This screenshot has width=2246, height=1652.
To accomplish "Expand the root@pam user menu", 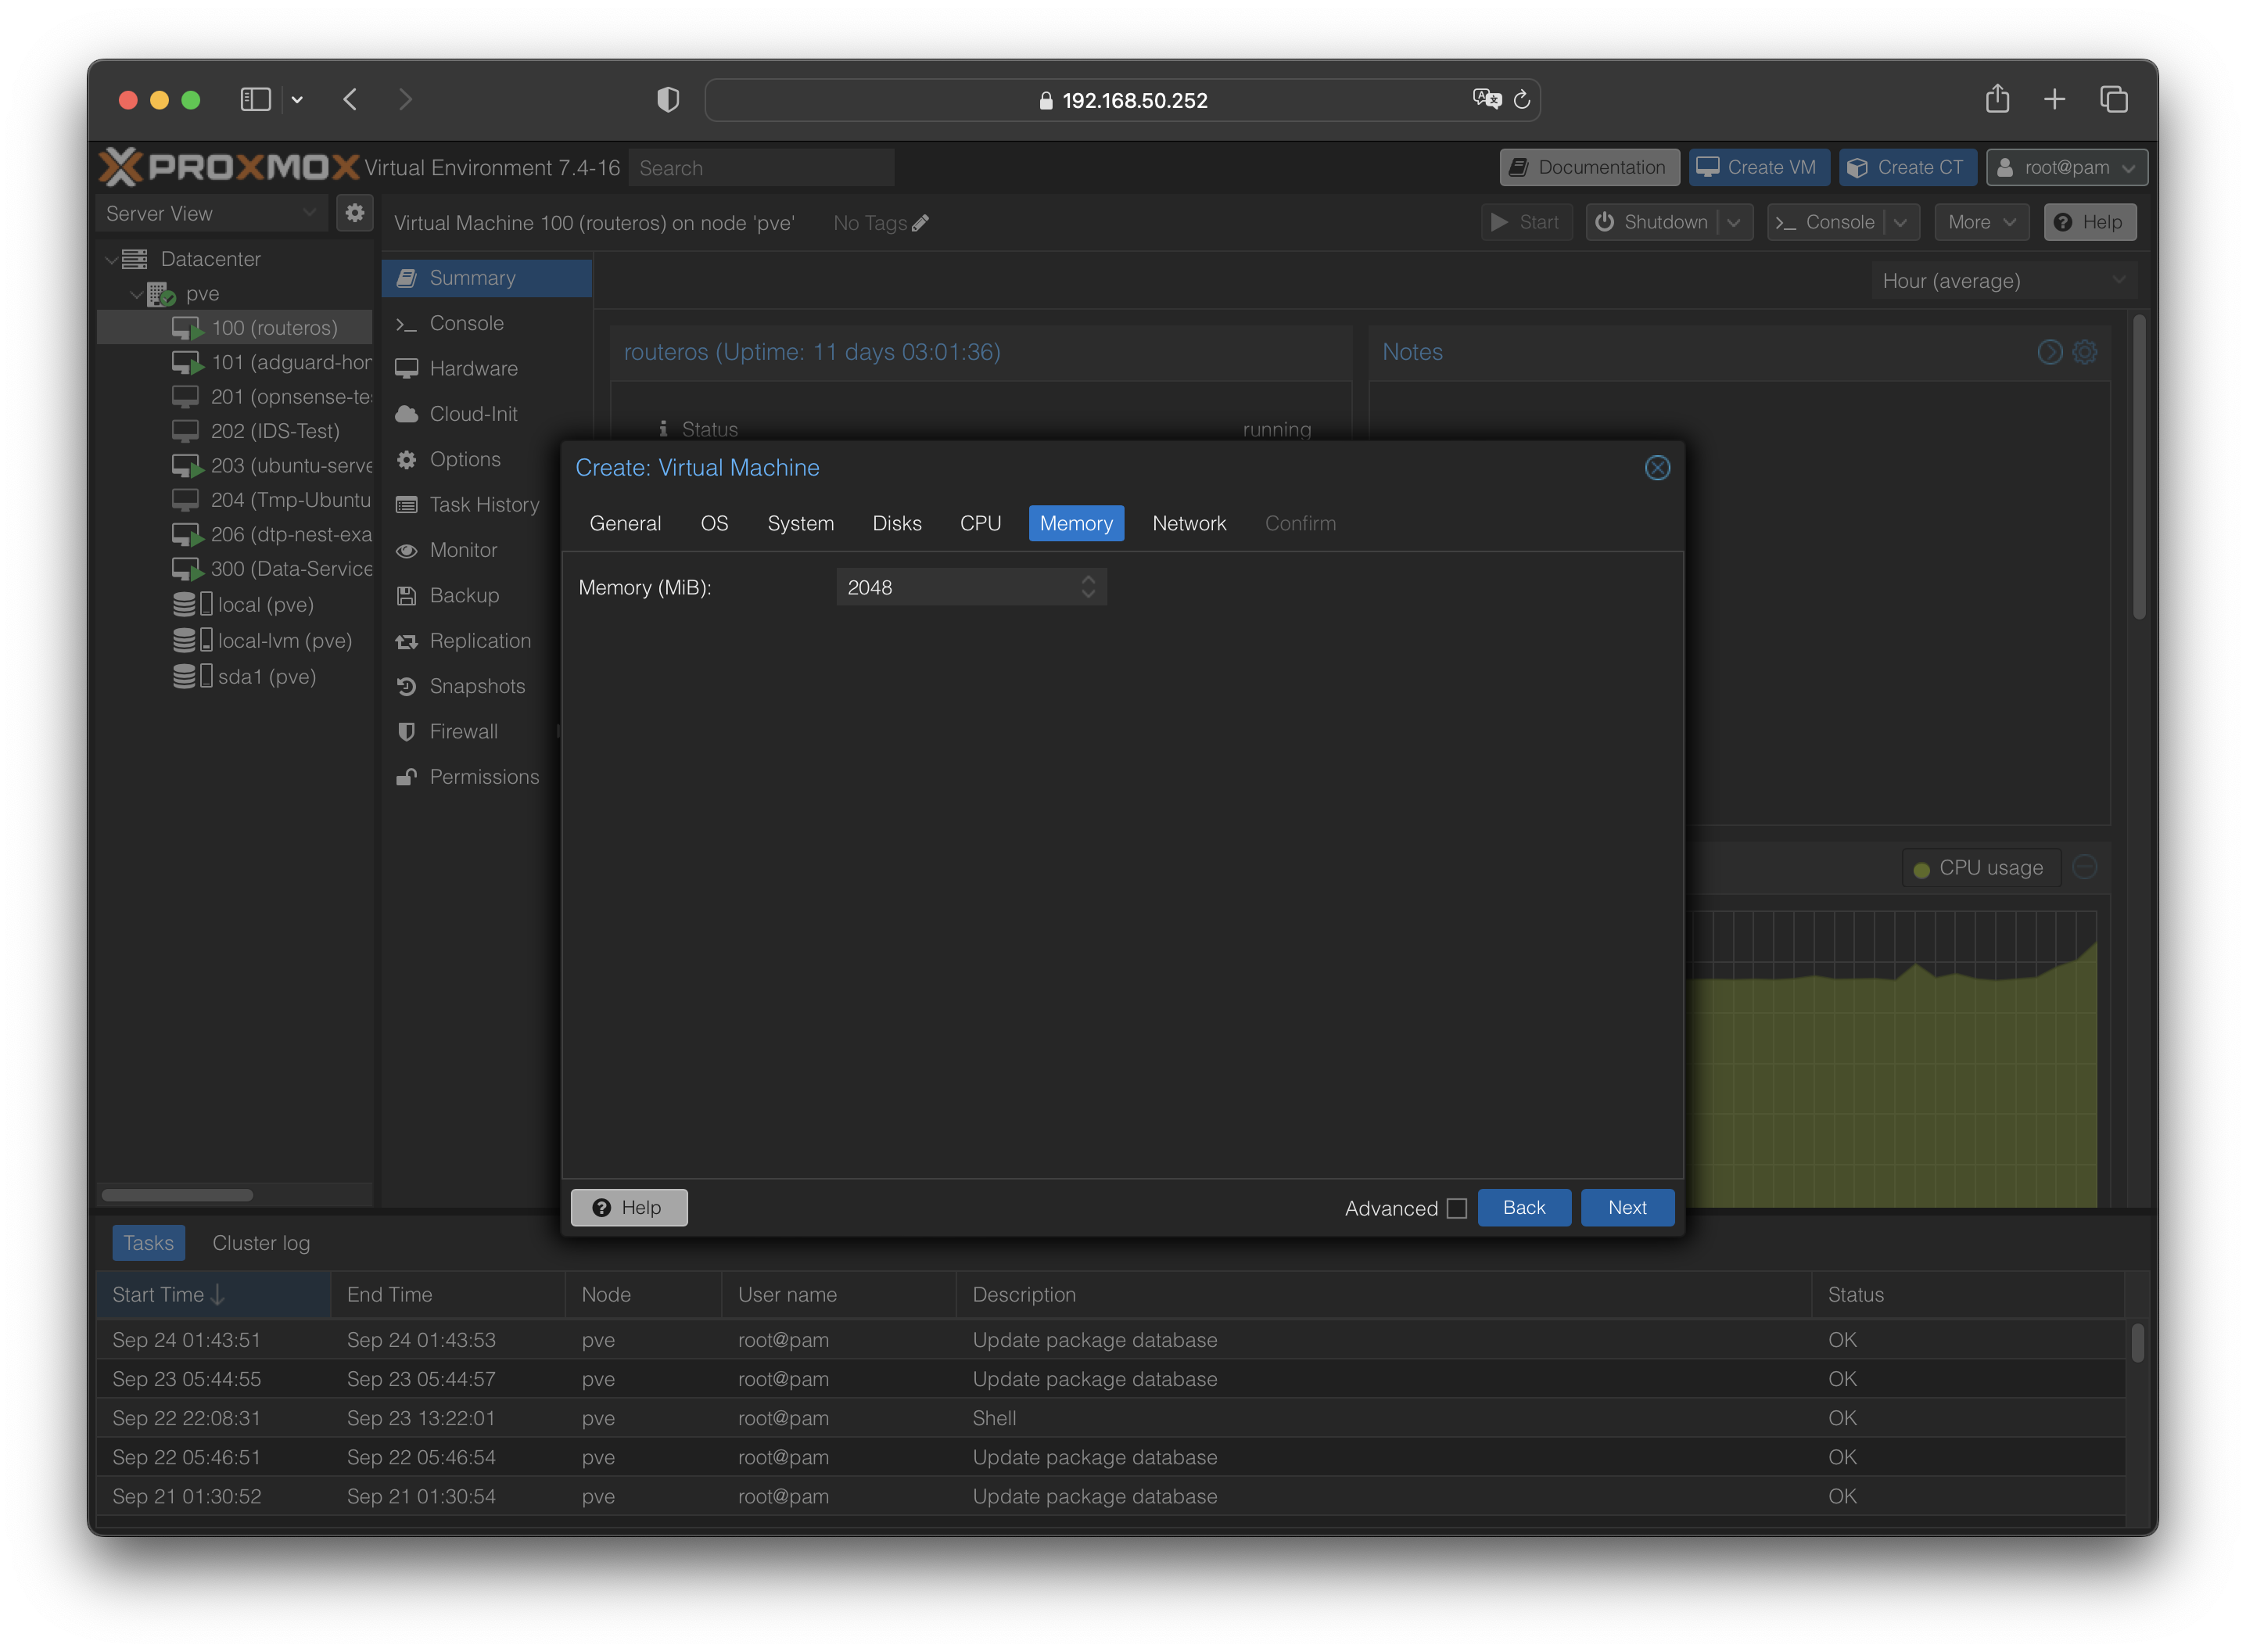I will [2066, 167].
